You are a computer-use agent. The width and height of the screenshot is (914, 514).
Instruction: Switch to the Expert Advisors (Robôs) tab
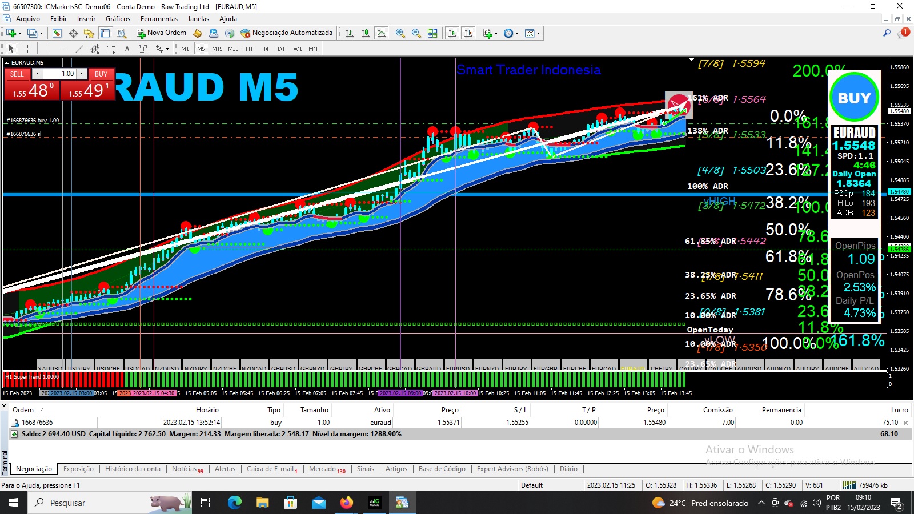click(512, 469)
